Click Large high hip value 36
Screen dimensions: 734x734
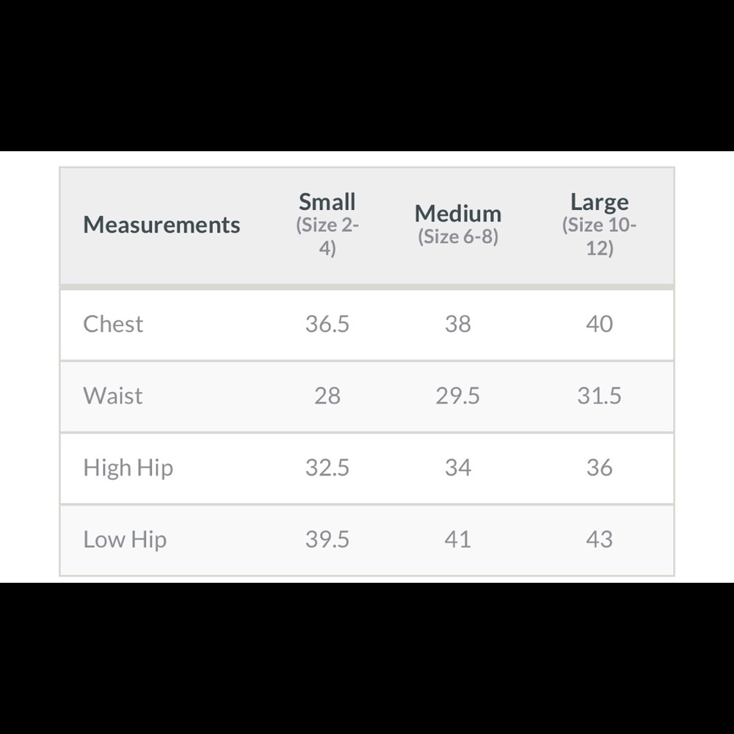click(599, 468)
